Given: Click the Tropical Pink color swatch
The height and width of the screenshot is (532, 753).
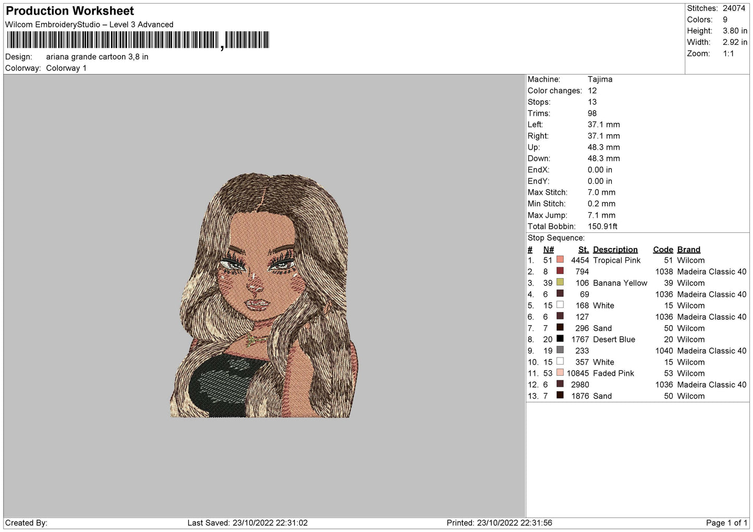Looking at the screenshot, I should pos(560,259).
